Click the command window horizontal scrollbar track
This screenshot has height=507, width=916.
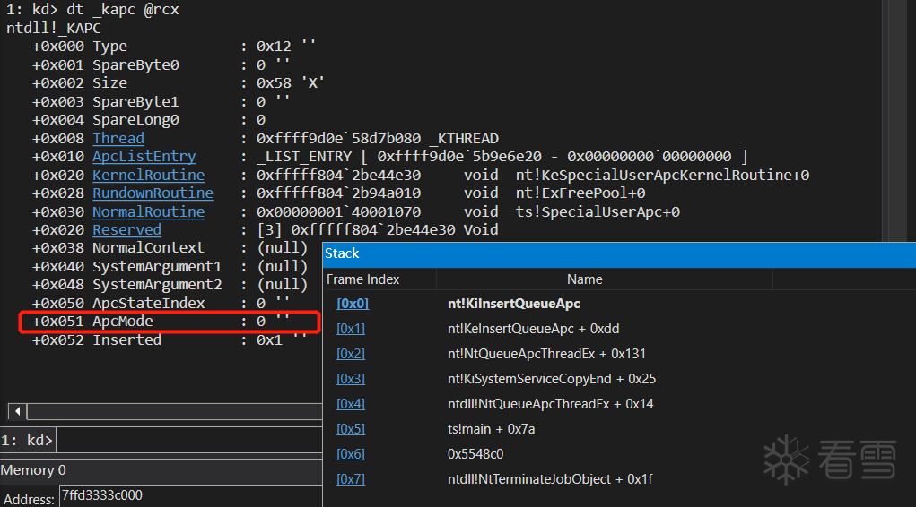[x=174, y=411]
